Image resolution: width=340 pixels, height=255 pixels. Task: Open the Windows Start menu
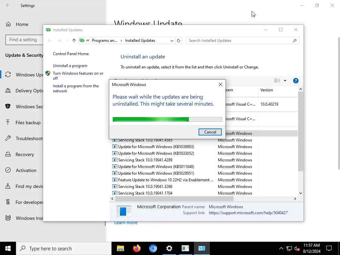pos(8,248)
